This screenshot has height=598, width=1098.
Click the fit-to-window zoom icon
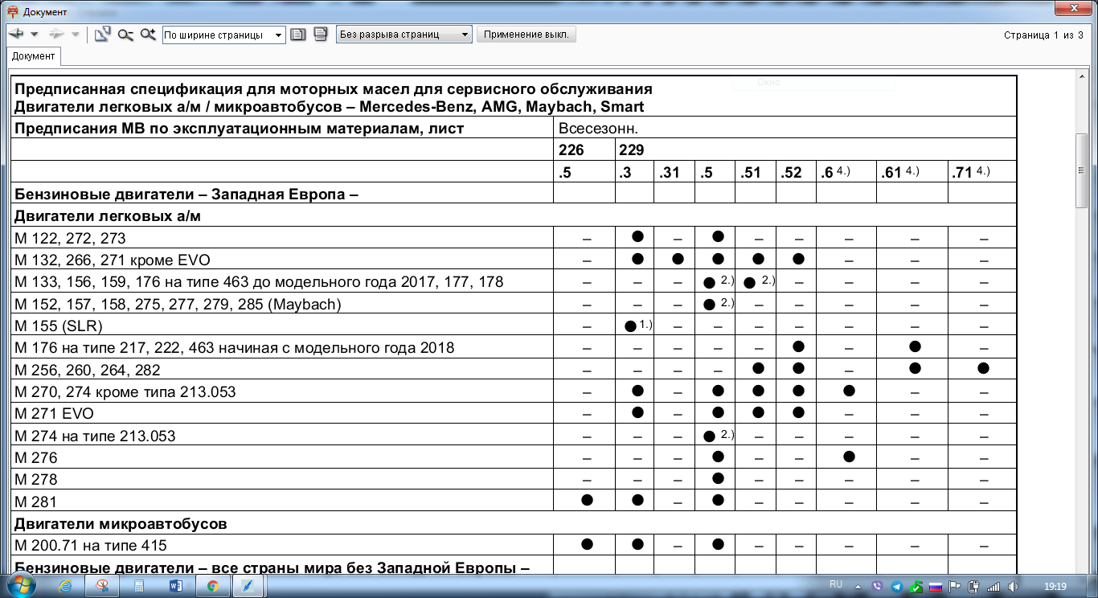[x=102, y=35]
